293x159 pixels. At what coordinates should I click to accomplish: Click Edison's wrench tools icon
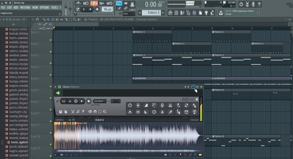point(78,112)
